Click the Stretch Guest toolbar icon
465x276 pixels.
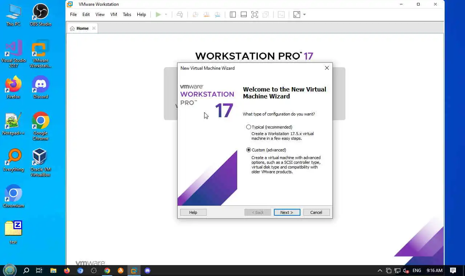(x=297, y=15)
